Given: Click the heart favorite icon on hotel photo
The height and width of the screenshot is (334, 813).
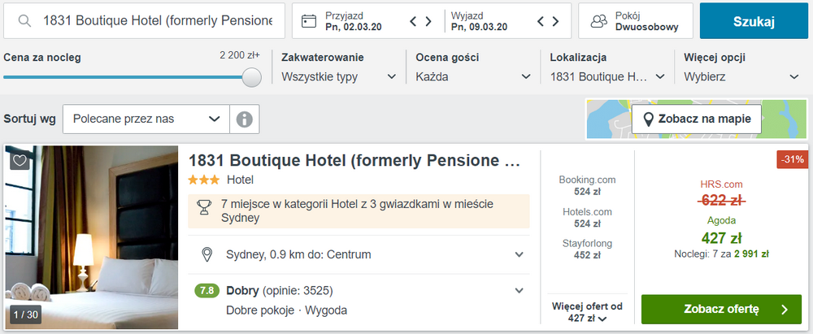Looking at the screenshot, I should pyautogui.click(x=20, y=161).
